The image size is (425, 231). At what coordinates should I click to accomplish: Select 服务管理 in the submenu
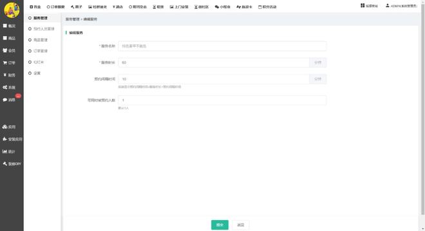[x=41, y=18]
